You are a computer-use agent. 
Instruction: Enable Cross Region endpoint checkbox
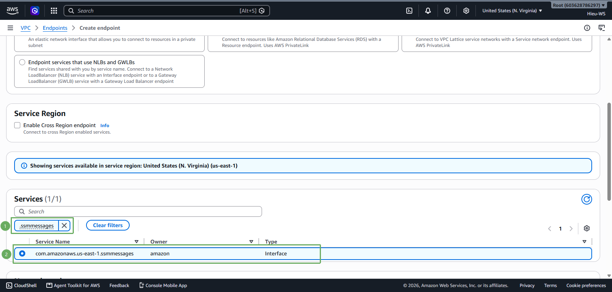pos(17,125)
